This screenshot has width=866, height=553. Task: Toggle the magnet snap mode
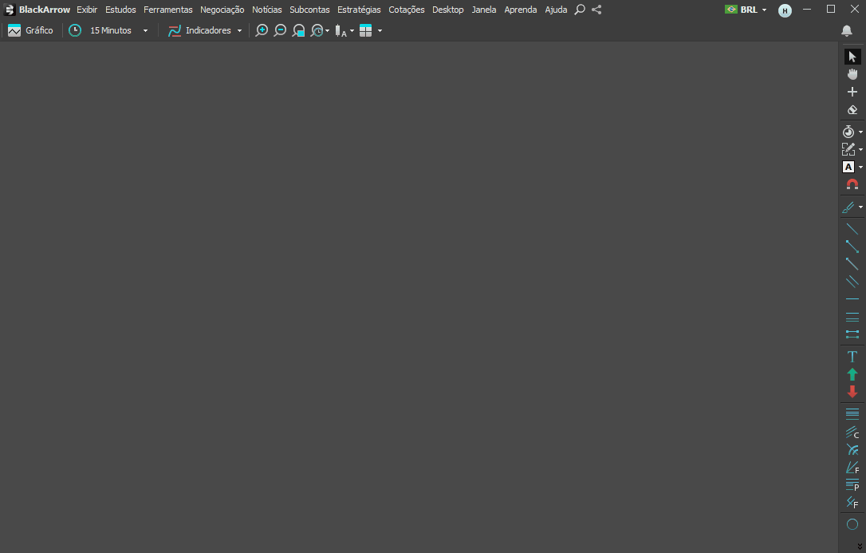[852, 184]
